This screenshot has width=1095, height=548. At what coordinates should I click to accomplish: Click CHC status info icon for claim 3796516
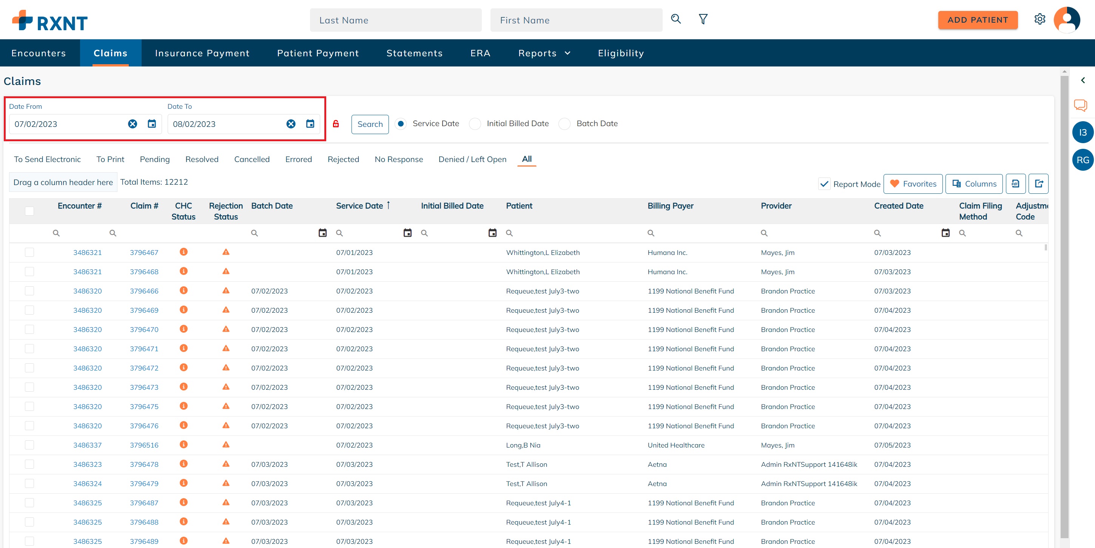tap(184, 444)
